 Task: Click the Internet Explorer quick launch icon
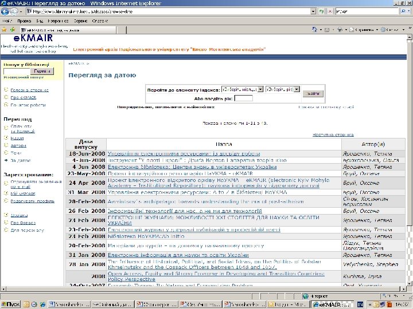pyautogui.click(x=42, y=304)
